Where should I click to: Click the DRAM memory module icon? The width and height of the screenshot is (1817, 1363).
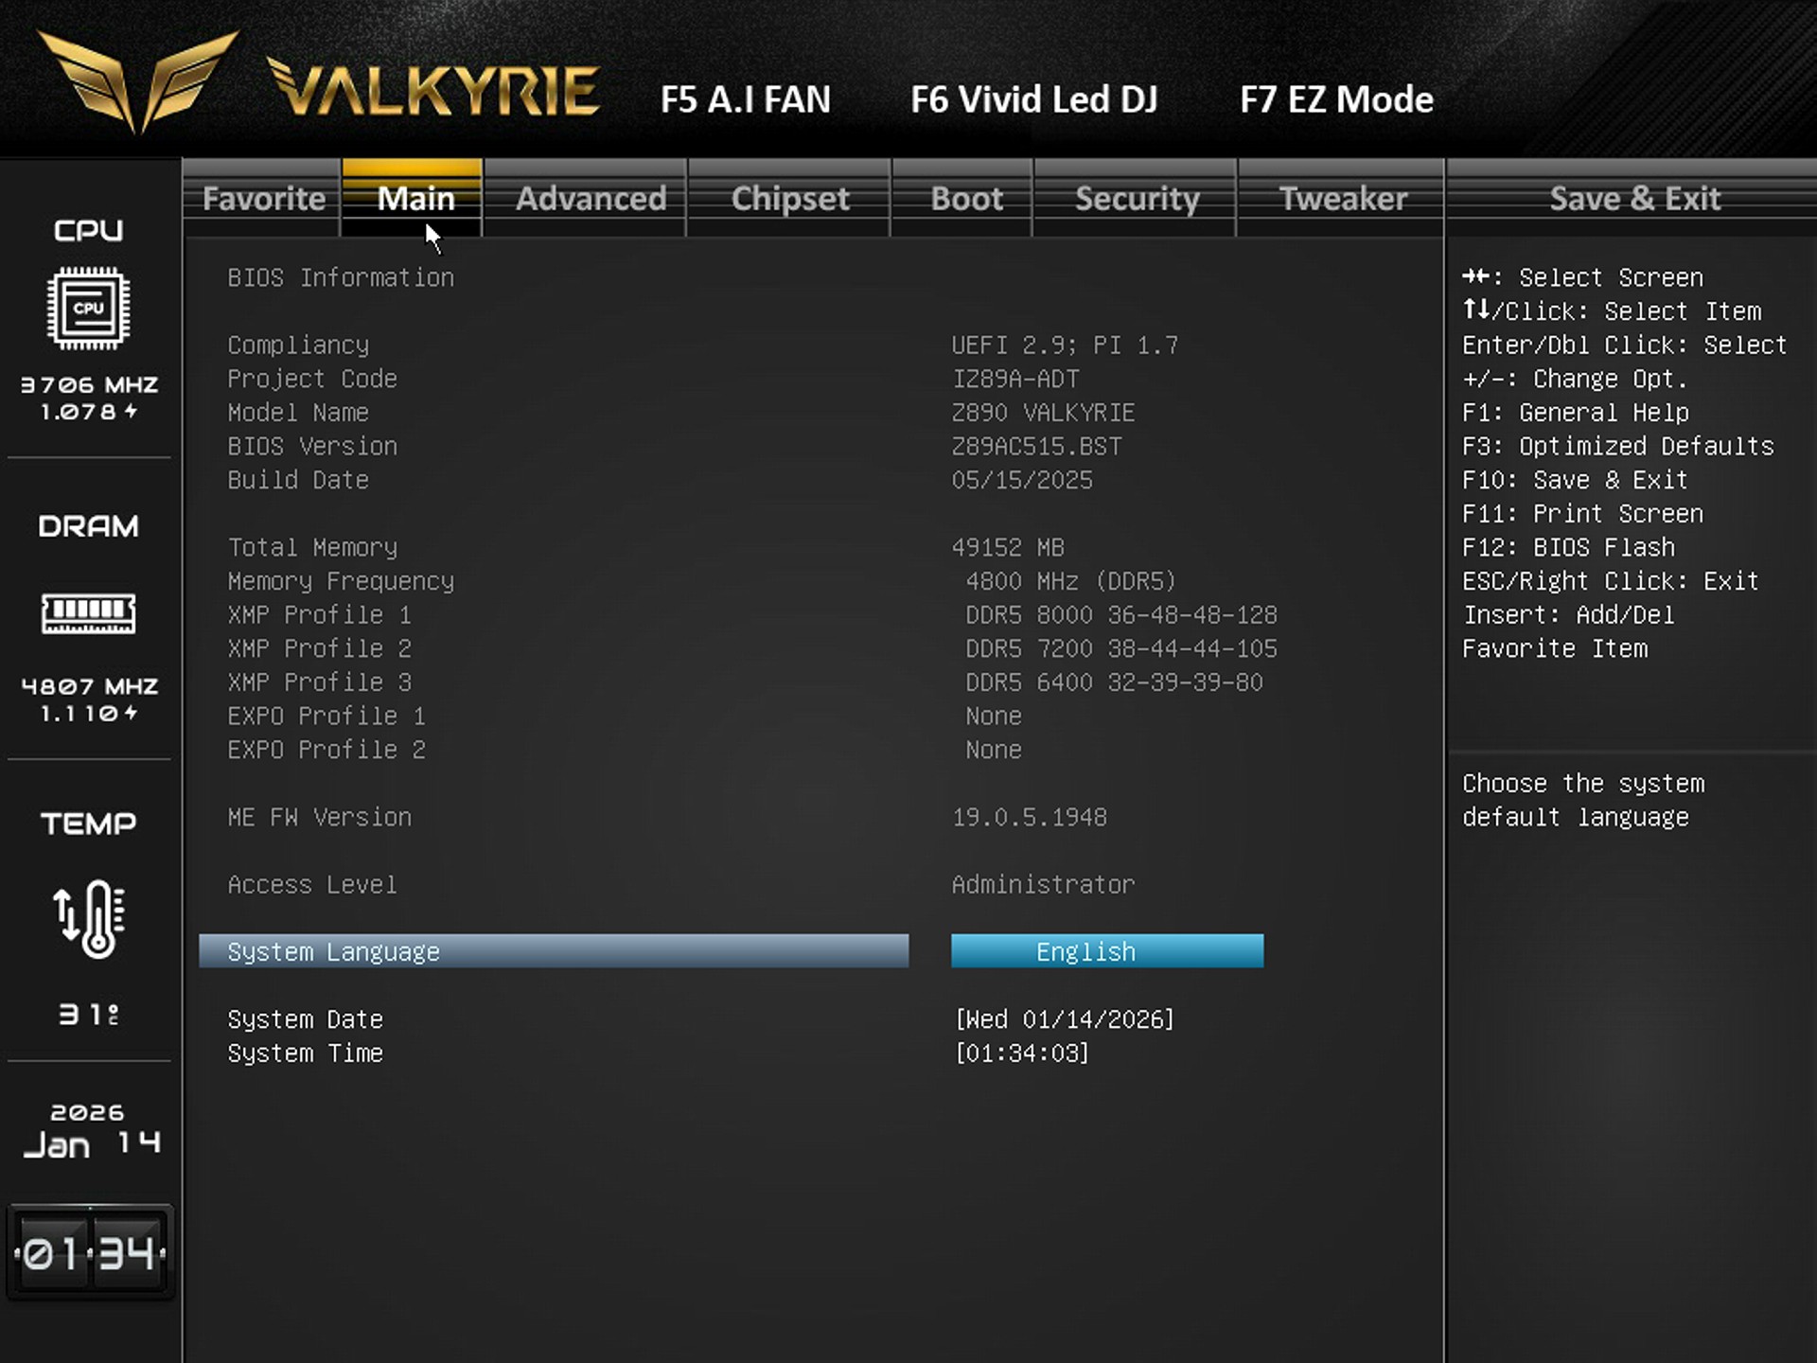88,613
